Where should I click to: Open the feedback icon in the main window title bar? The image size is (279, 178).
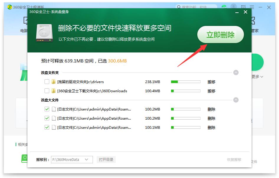[x=243, y=7]
